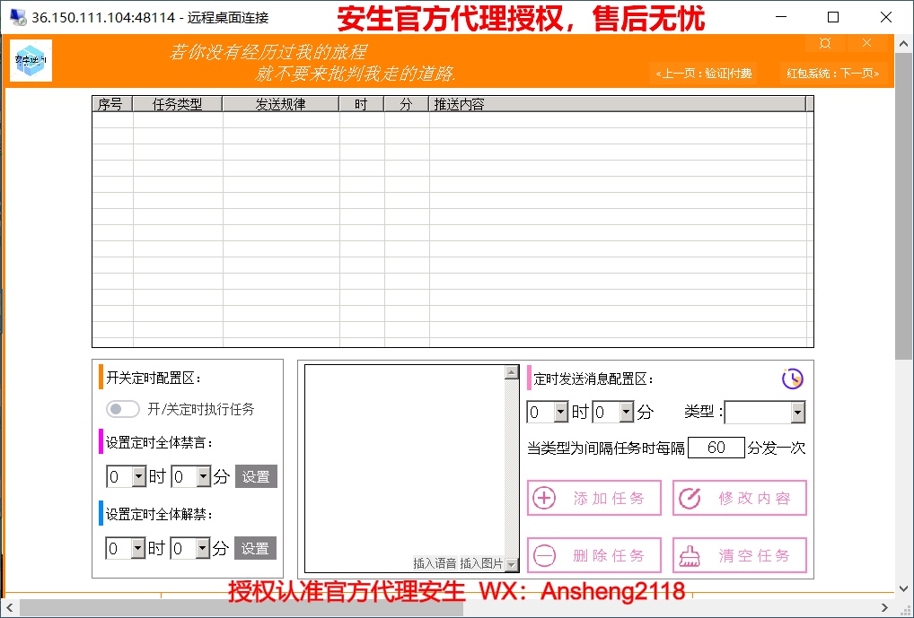Click the app logo in orange header
Image resolution: width=914 pixels, height=618 pixels.
(x=32, y=61)
